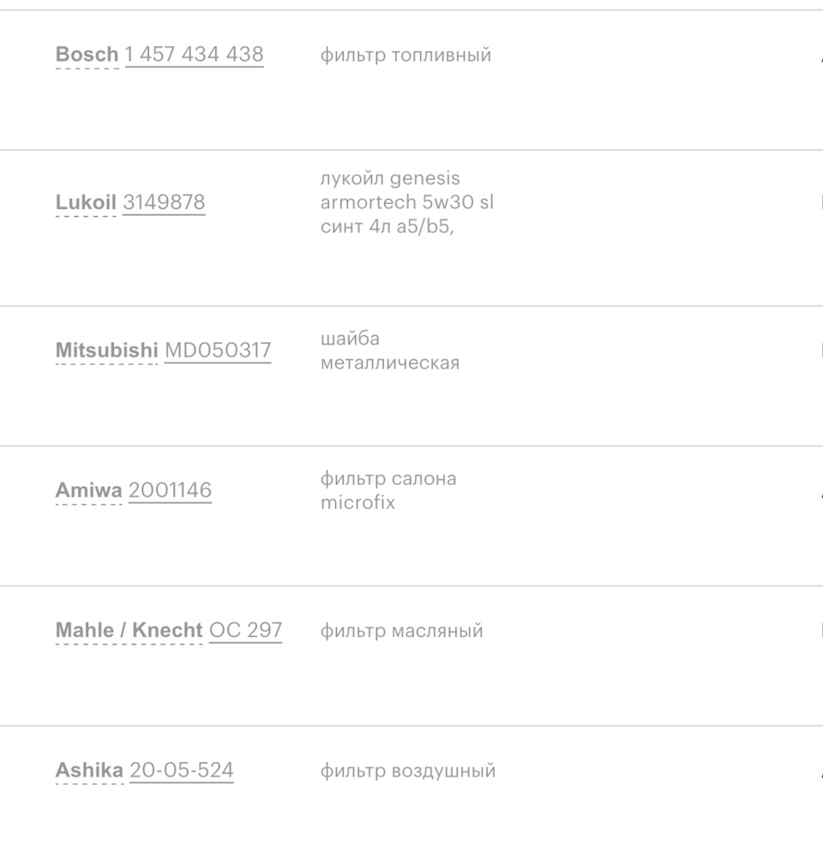Click the 'синт 4л a5/b5,' text line
This screenshot has width=823, height=863.
(387, 227)
